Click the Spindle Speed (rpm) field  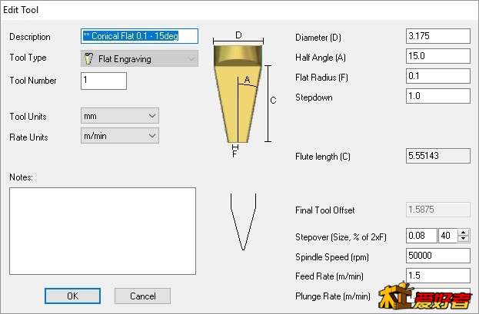(437, 256)
